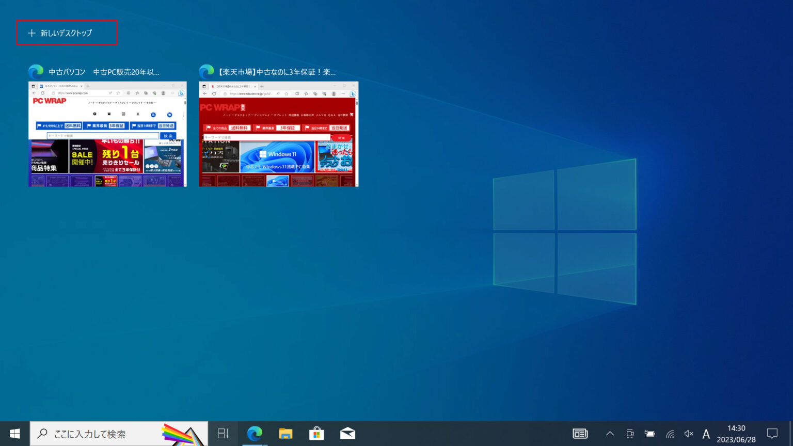Launch Microsoft Store from the taskbar
793x446 pixels.
tap(316, 433)
